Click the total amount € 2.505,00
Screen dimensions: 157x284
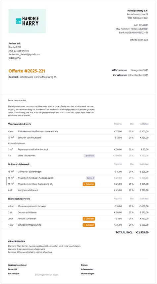(142, 233)
